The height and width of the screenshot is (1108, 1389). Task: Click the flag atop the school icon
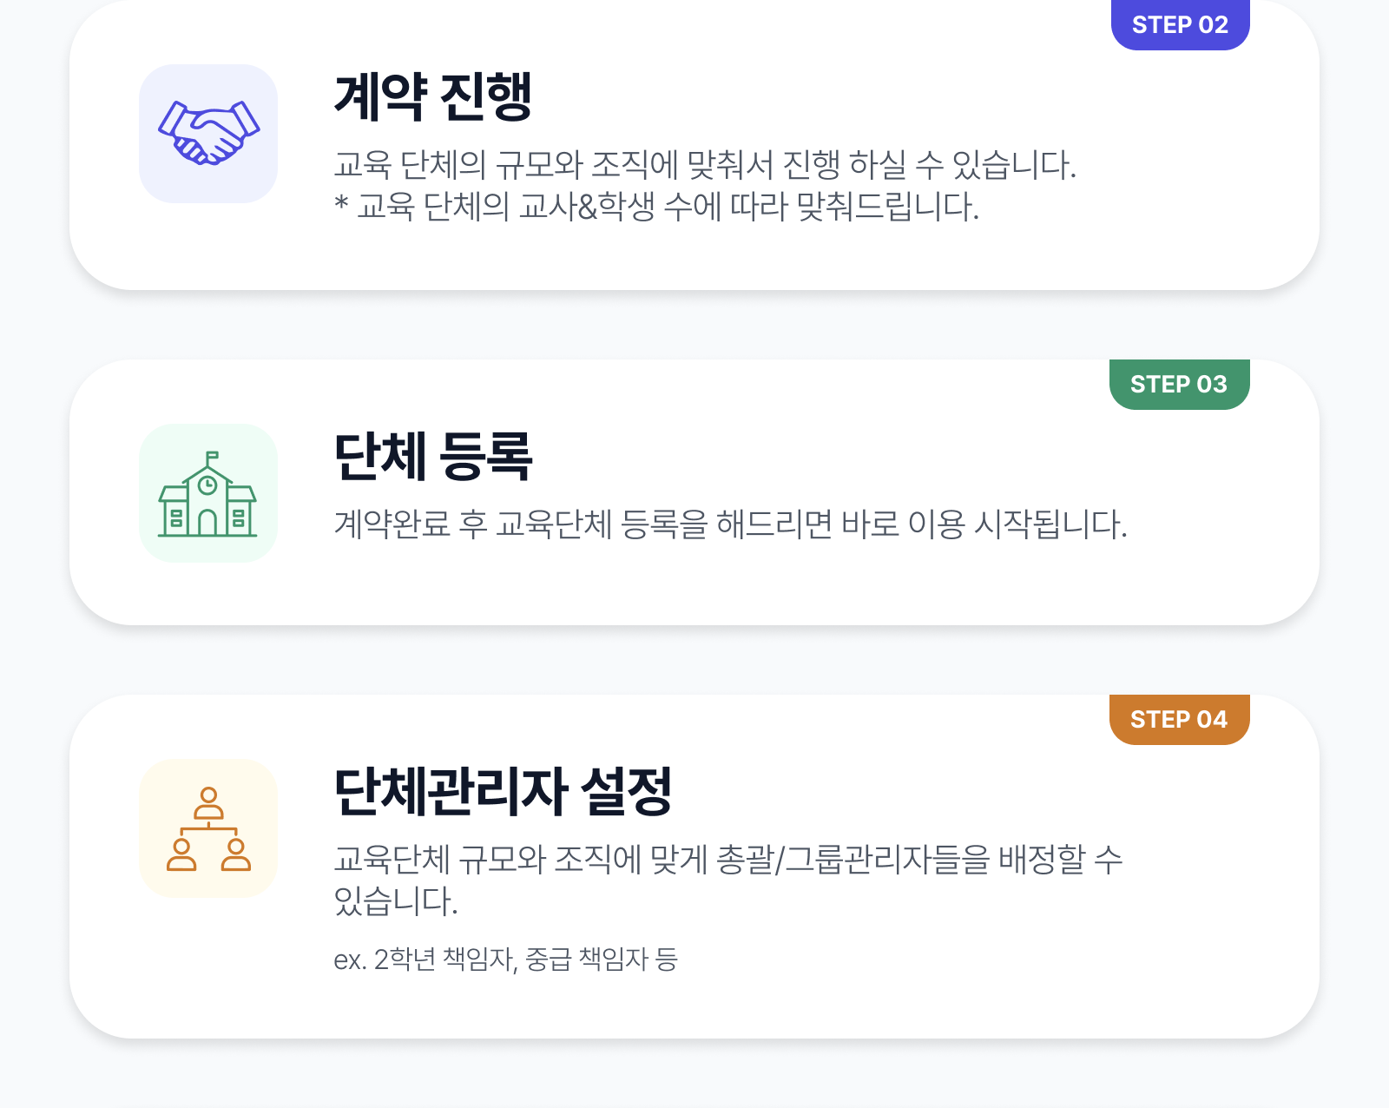(x=211, y=457)
